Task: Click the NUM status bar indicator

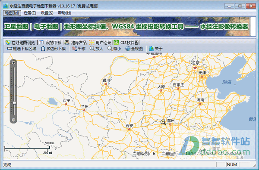Action: click(232, 164)
